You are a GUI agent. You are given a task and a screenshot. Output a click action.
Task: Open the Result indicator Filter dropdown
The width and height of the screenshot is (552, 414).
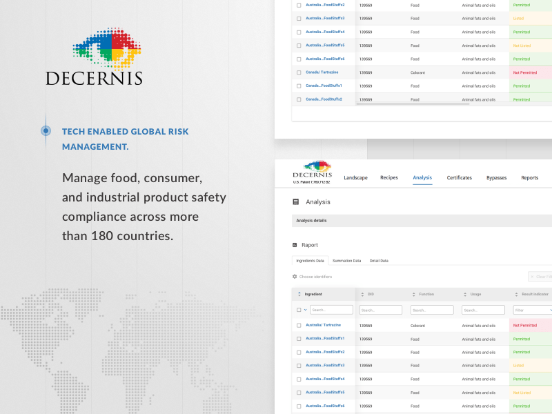[x=532, y=310]
